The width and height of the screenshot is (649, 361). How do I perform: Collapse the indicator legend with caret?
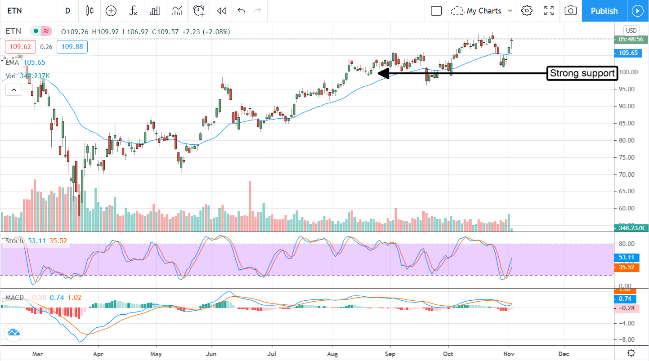click(x=13, y=90)
